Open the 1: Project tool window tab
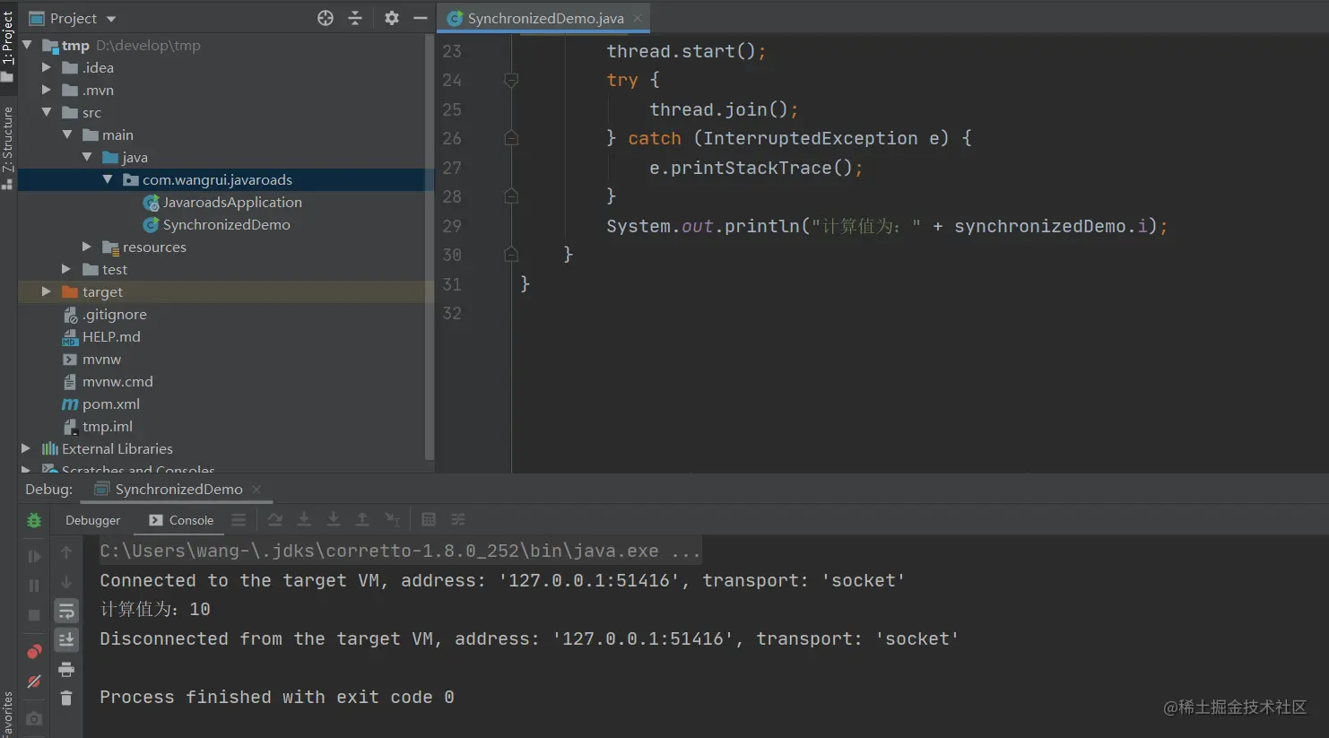 (8, 45)
